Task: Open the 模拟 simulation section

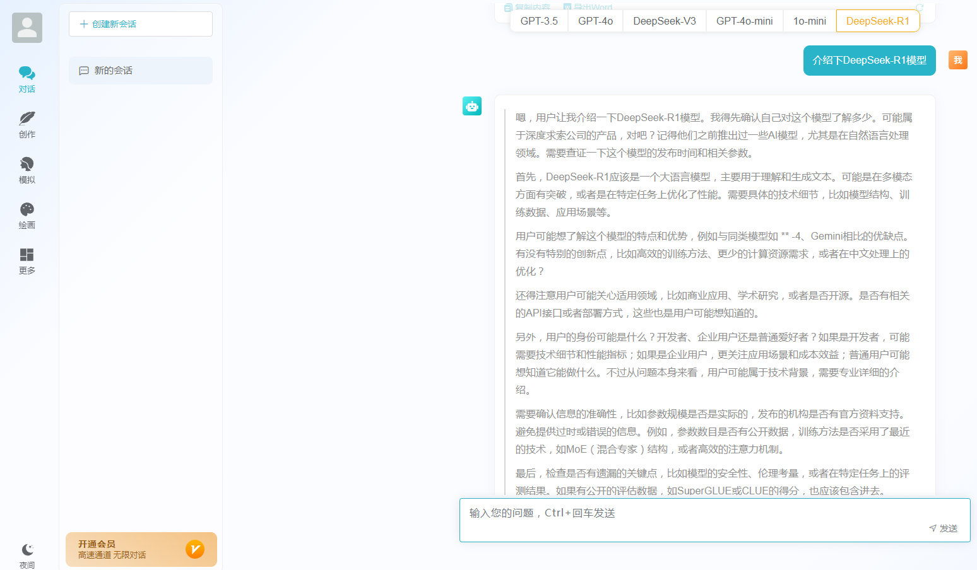Action: tap(27, 170)
